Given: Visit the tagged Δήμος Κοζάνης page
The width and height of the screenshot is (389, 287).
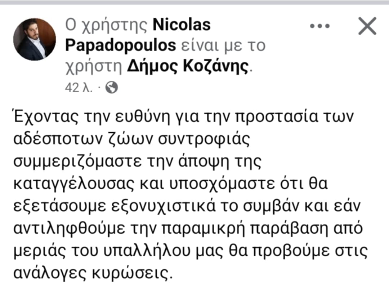Looking at the screenshot, I should [188, 66].
